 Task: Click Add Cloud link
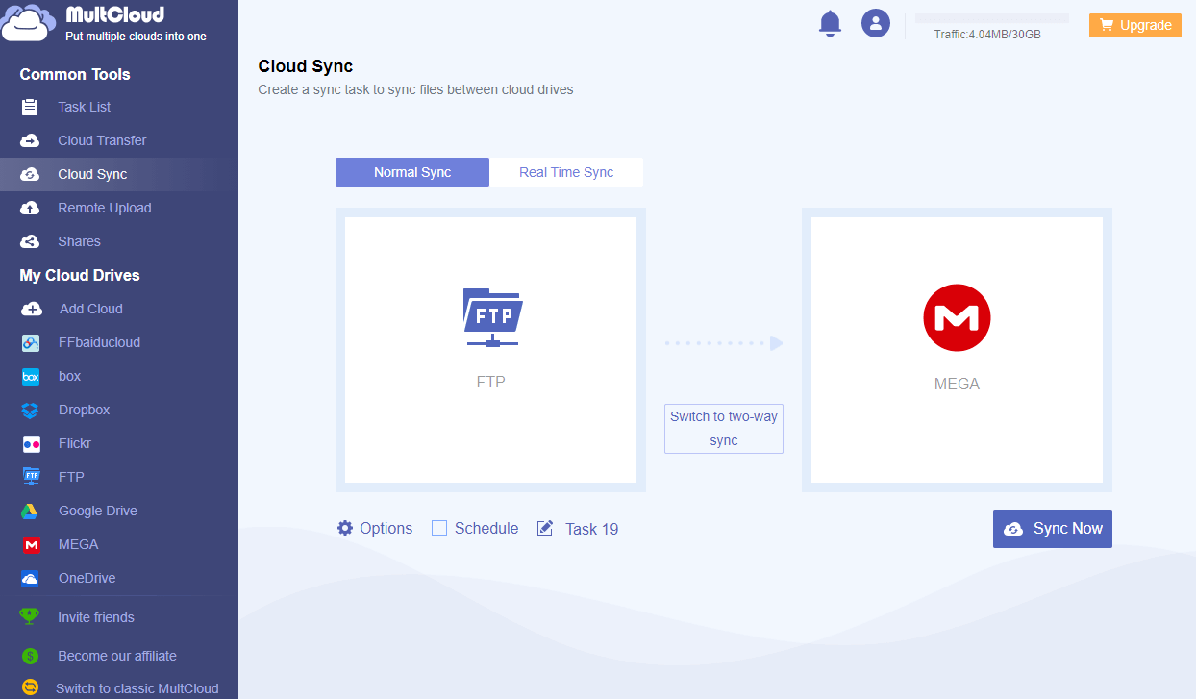click(x=91, y=309)
